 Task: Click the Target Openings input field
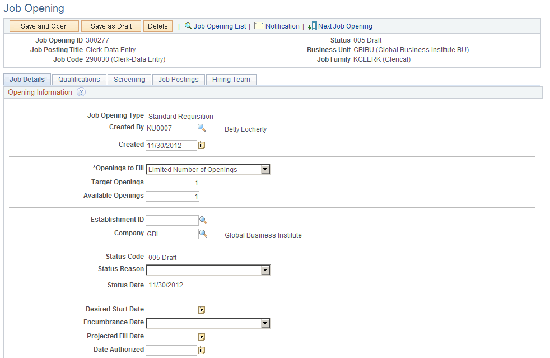click(x=171, y=182)
